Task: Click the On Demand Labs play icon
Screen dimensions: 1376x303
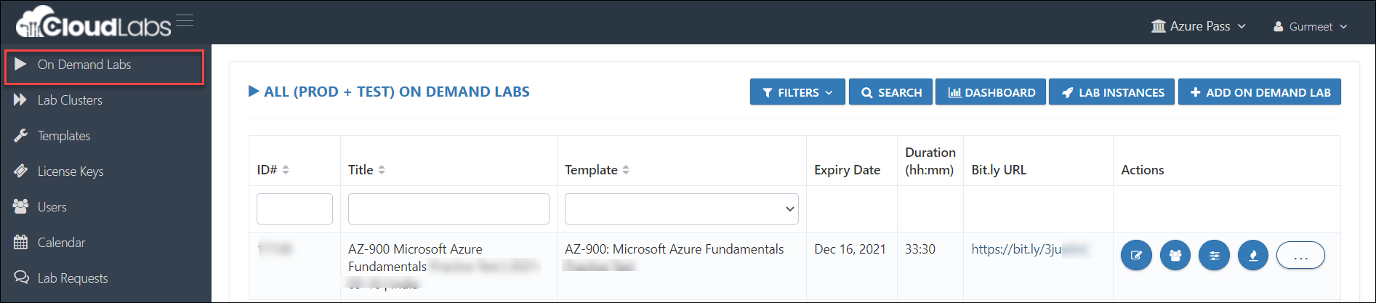Action: tap(20, 64)
